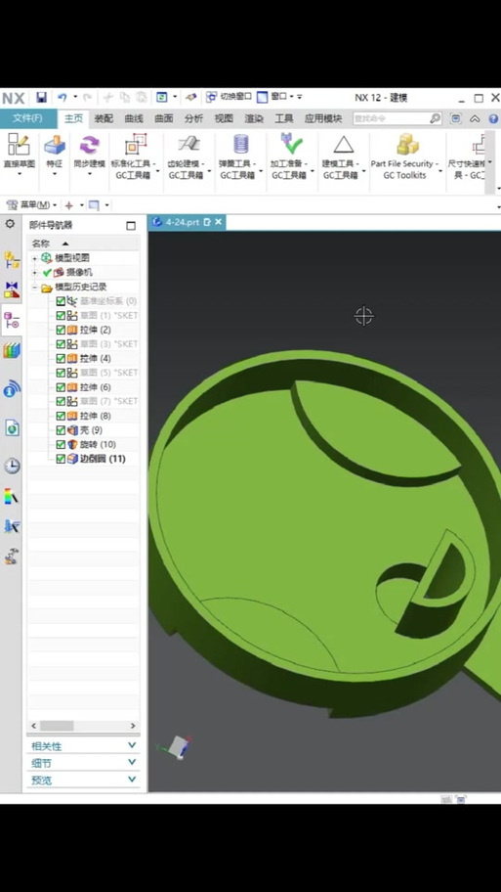Click the Undo arrow icon

[62, 97]
